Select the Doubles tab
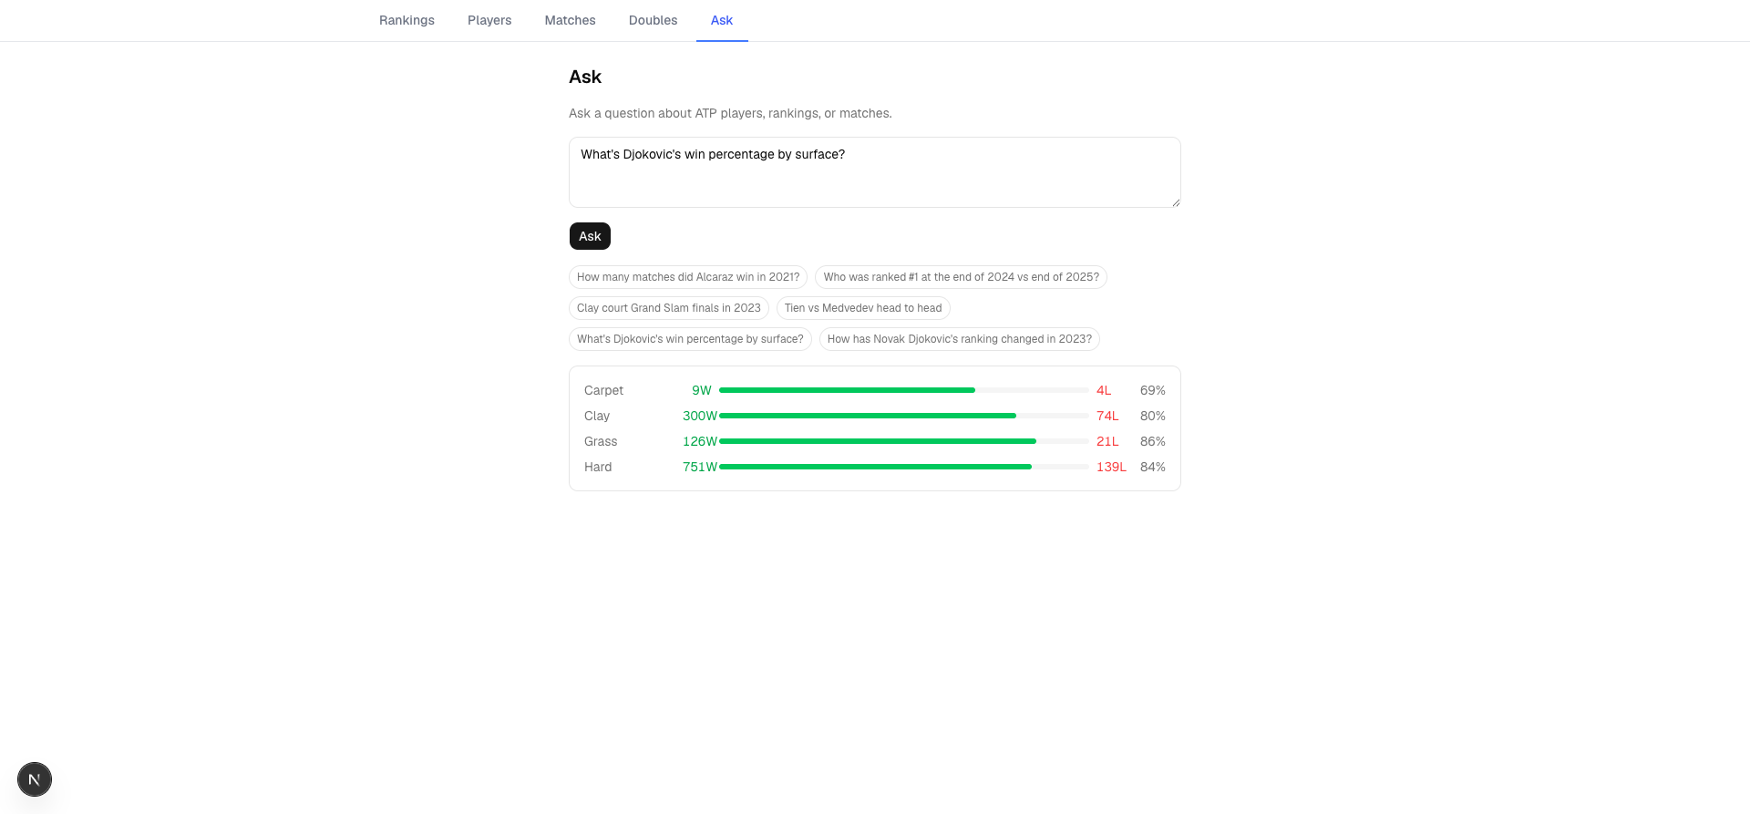The width and height of the screenshot is (1750, 814). (x=653, y=20)
